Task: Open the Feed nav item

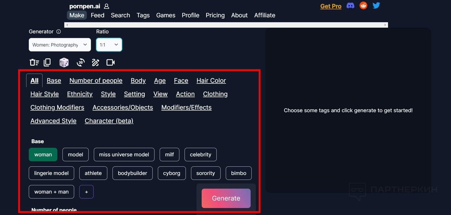Action: click(97, 15)
